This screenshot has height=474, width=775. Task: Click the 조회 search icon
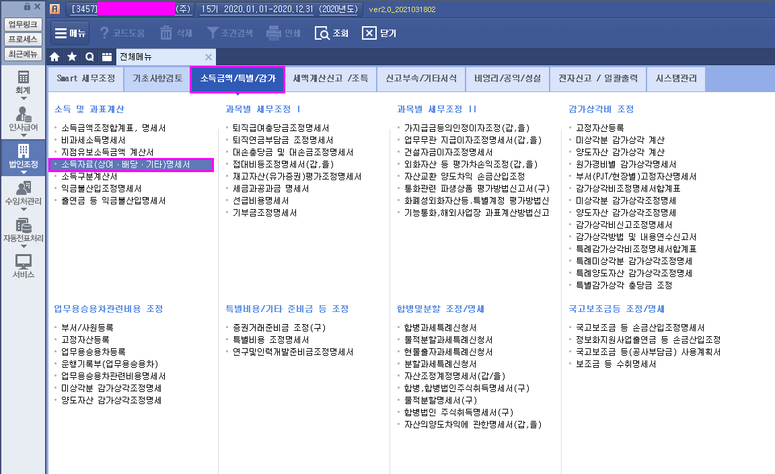322,33
